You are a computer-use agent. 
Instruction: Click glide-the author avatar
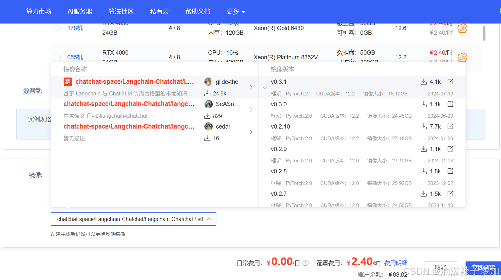208,82
